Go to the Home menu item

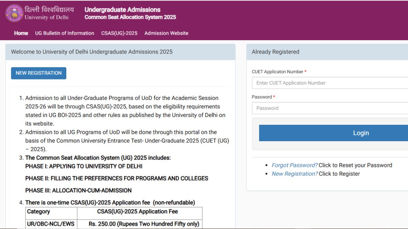pos(21,33)
